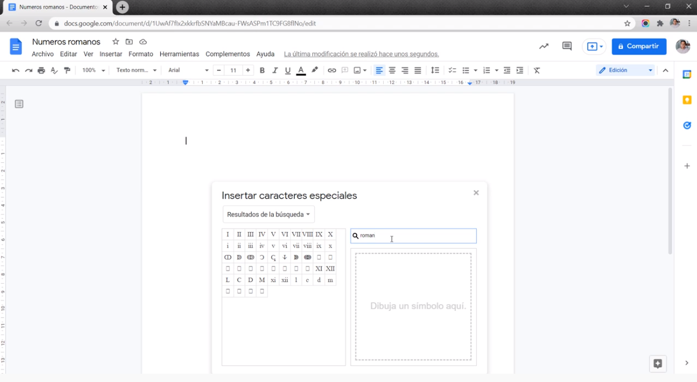Open the Archivo menu
Image resolution: width=697 pixels, height=382 pixels.
point(43,54)
